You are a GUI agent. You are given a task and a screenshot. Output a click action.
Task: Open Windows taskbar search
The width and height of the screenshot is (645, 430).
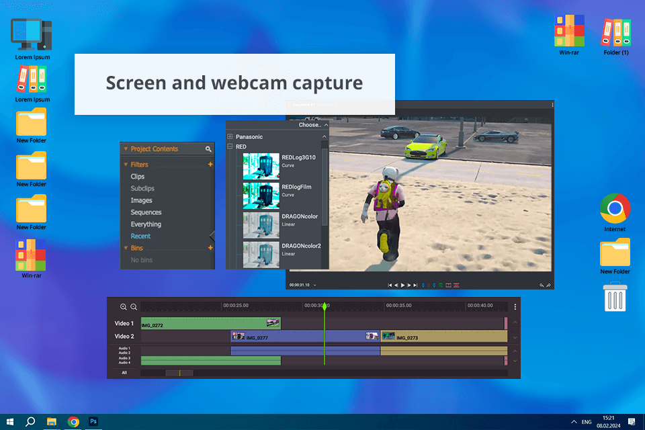point(30,421)
